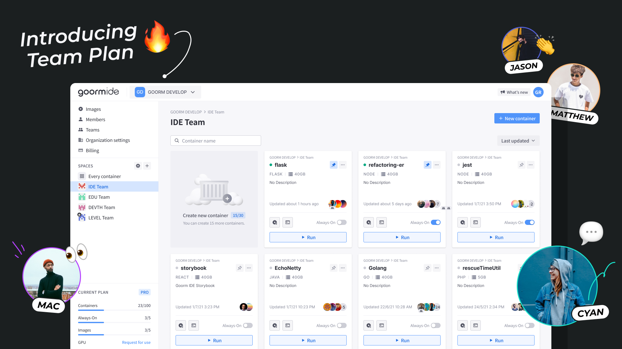Add a new space with plus icon
Screen dimensions: 622x349
pos(147,166)
